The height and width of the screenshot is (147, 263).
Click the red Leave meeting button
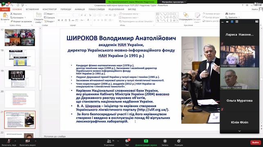[256, 143]
